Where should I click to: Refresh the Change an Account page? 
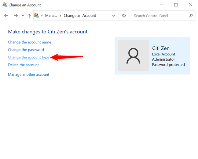pyautogui.click(x=124, y=16)
